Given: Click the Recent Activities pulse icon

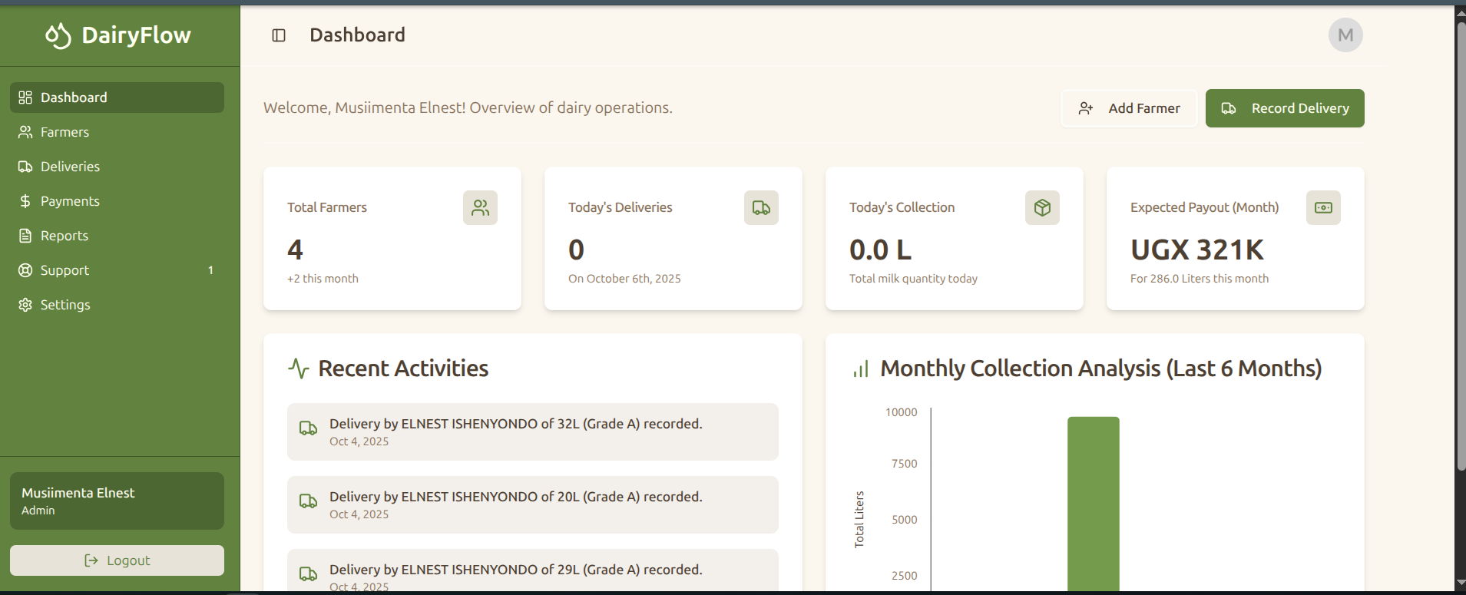Looking at the screenshot, I should (298, 369).
